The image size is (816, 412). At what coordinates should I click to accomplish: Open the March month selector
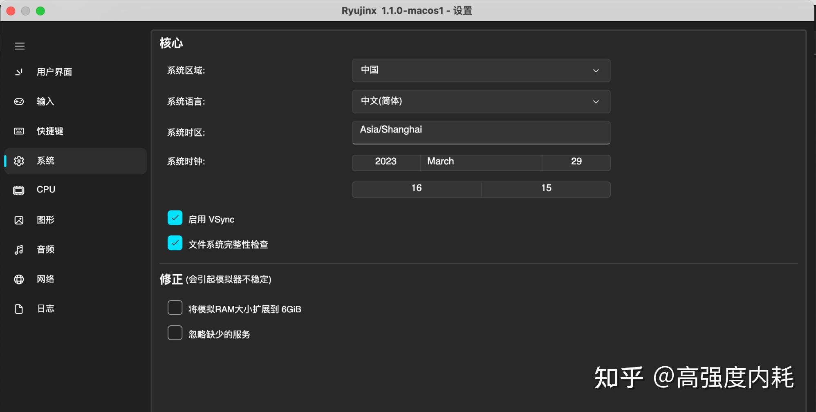[481, 162]
